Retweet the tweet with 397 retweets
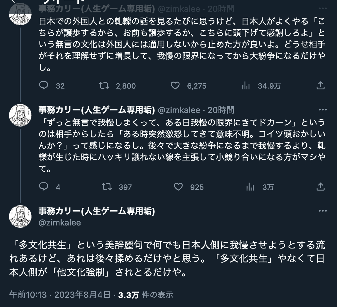Image resolution: width=337 pixels, height=307 pixels. click(x=107, y=187)
